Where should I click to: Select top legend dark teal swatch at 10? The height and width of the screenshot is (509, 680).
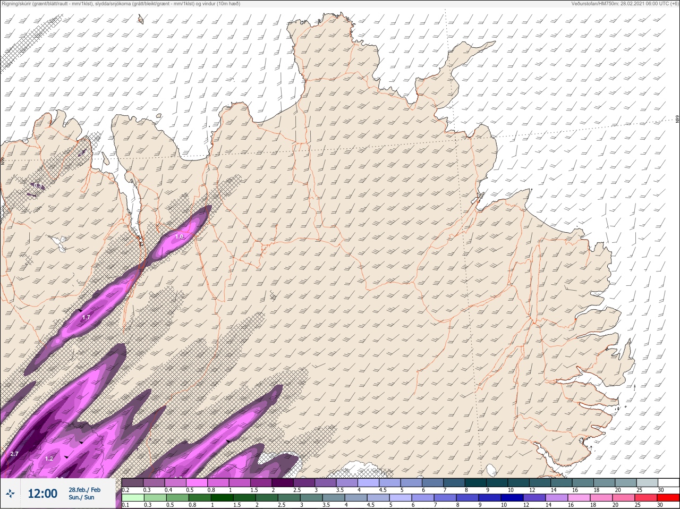point(519,482)
